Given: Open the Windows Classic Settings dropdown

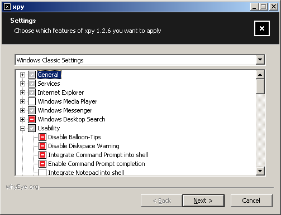Looking at the screenshot, I should [260, 60].
